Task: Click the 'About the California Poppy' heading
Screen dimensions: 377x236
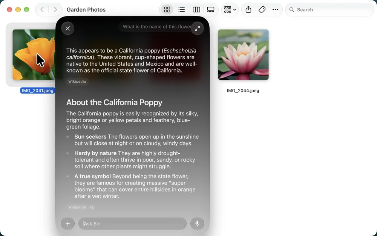Action: (x=114, y=102)
